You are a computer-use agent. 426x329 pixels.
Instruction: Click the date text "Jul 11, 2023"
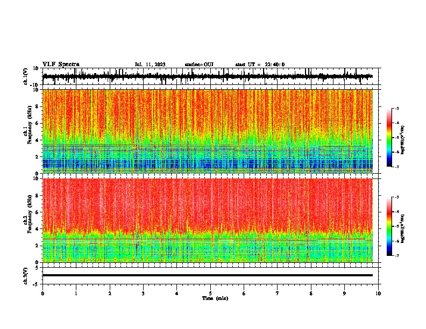coord(150,65)
